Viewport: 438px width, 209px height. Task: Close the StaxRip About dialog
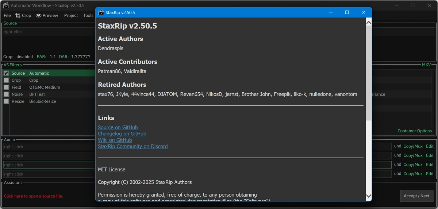[364, 12]
